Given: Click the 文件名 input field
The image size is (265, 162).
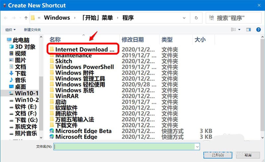Looking at the screenshot, I should pyautogui.click(x=125, y=147).
